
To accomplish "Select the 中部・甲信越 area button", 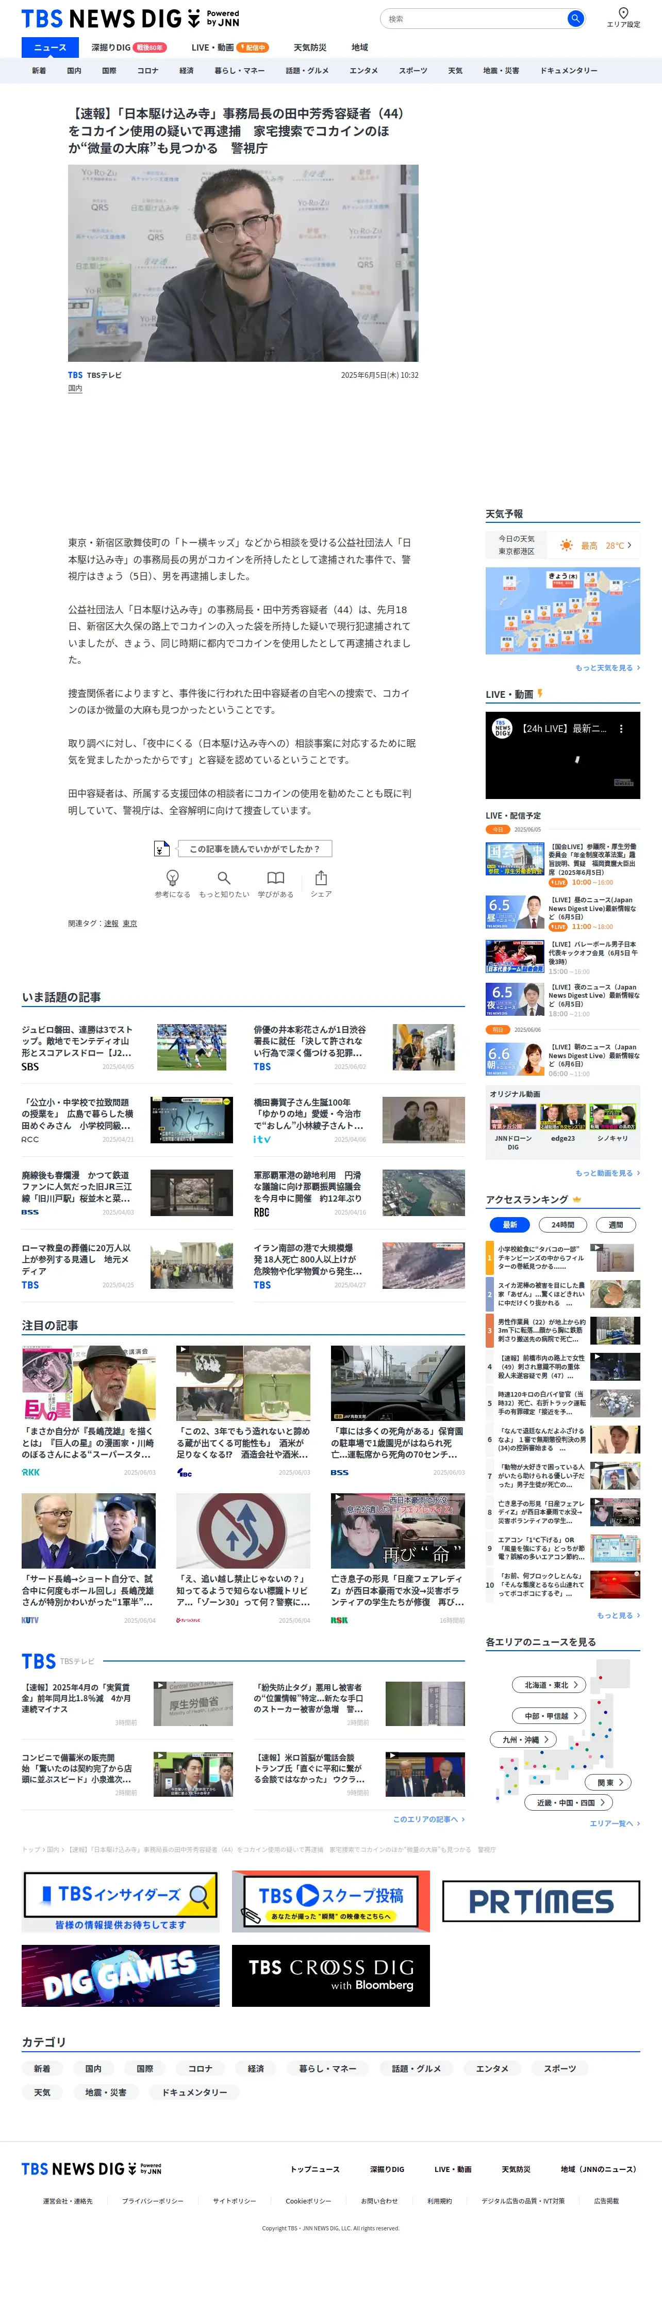I will tap(549, 1716).
